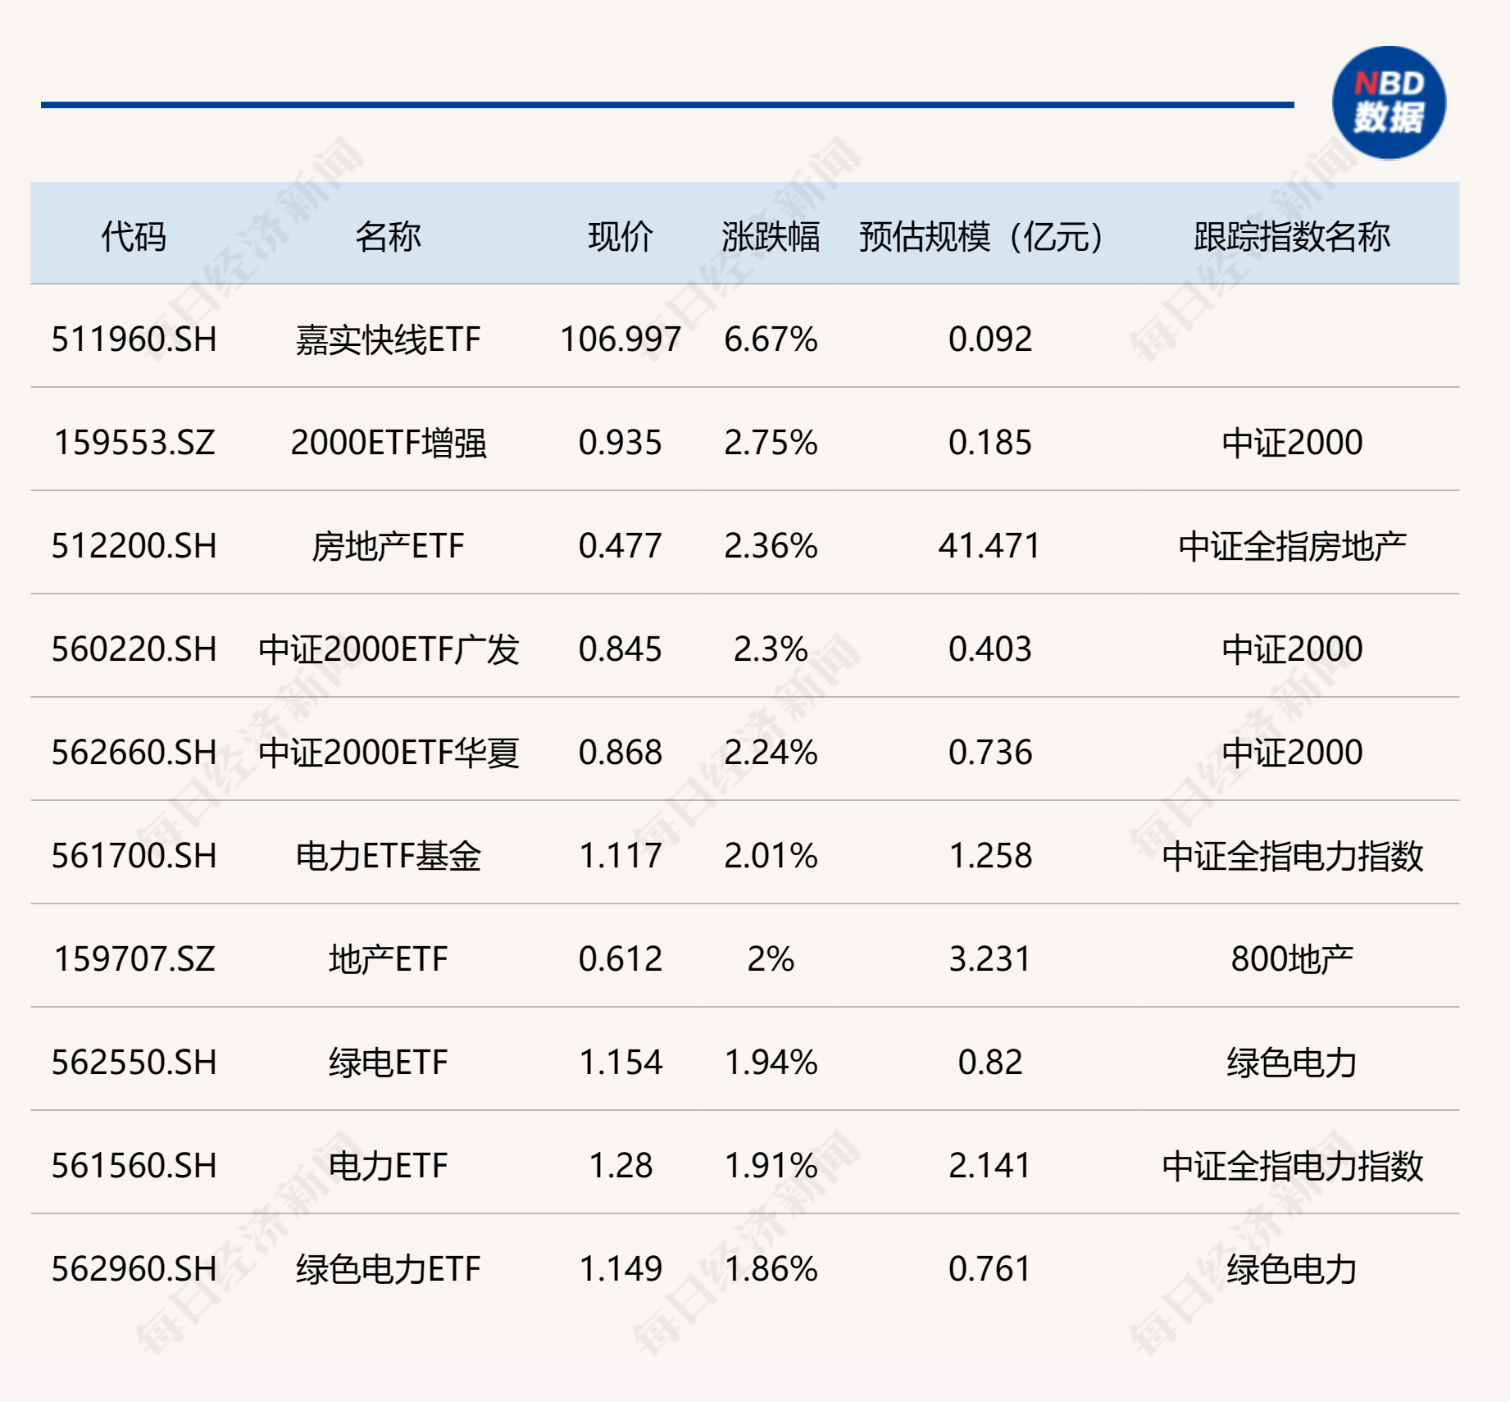Select the name 2000ETF增强
Viewport: 1510px width, 1402px height.
388,443
